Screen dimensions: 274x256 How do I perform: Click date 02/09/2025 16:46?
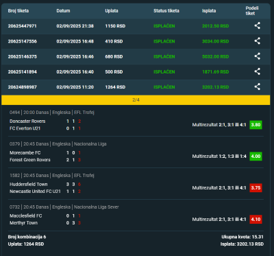tap(75, 57)
